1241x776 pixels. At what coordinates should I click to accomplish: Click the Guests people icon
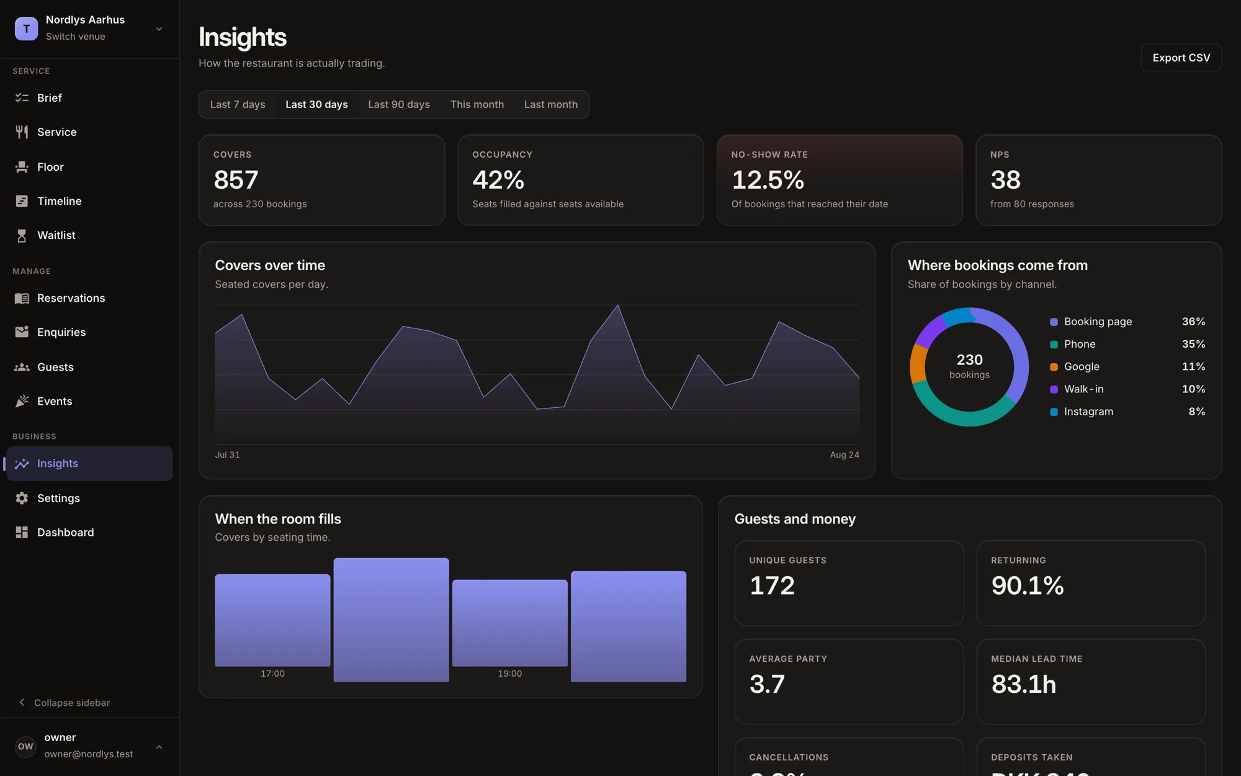(22, 367)
